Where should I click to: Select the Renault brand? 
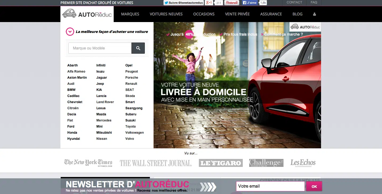click(x=131, y=84)
